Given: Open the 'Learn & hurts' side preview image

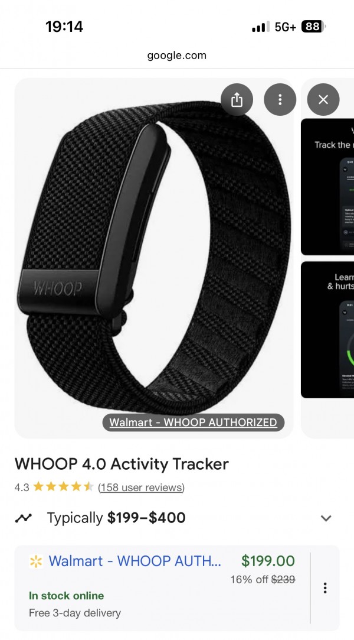Looking at the screenshot, I should (327, 330).
